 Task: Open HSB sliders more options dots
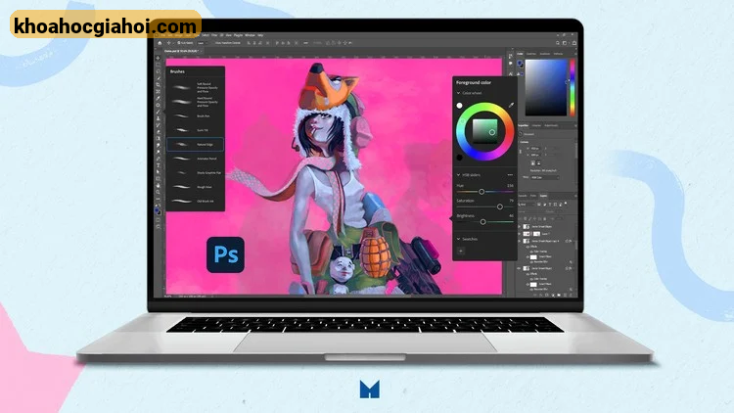(x=510, y=174)
